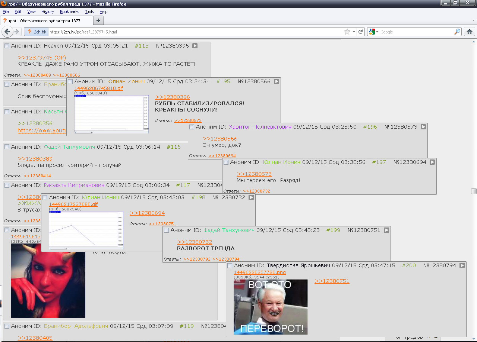The width and height of the screenshot is (477, 342).
Task: Open the File menu
Action: 6,12
